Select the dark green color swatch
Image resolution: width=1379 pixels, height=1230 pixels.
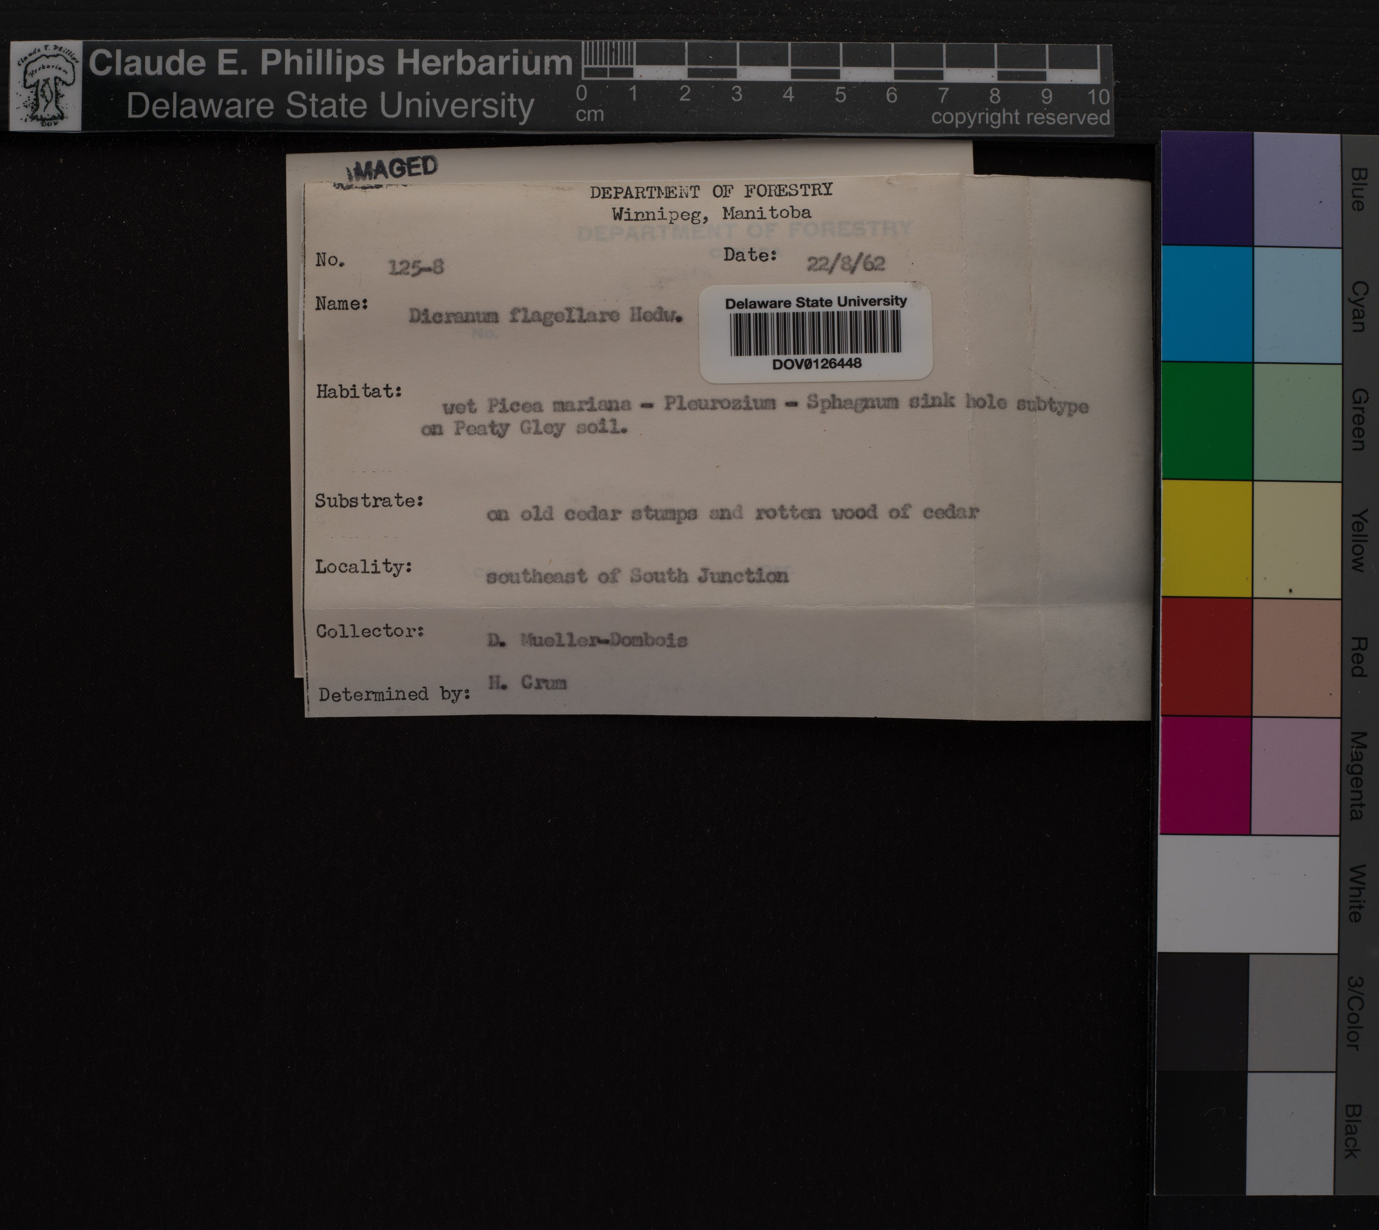point(1207,421)
